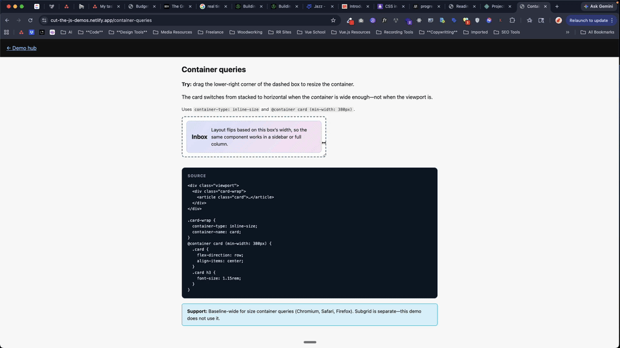620x348 pixels.
Task: Bookmark this page with the star
Action: 333,20
